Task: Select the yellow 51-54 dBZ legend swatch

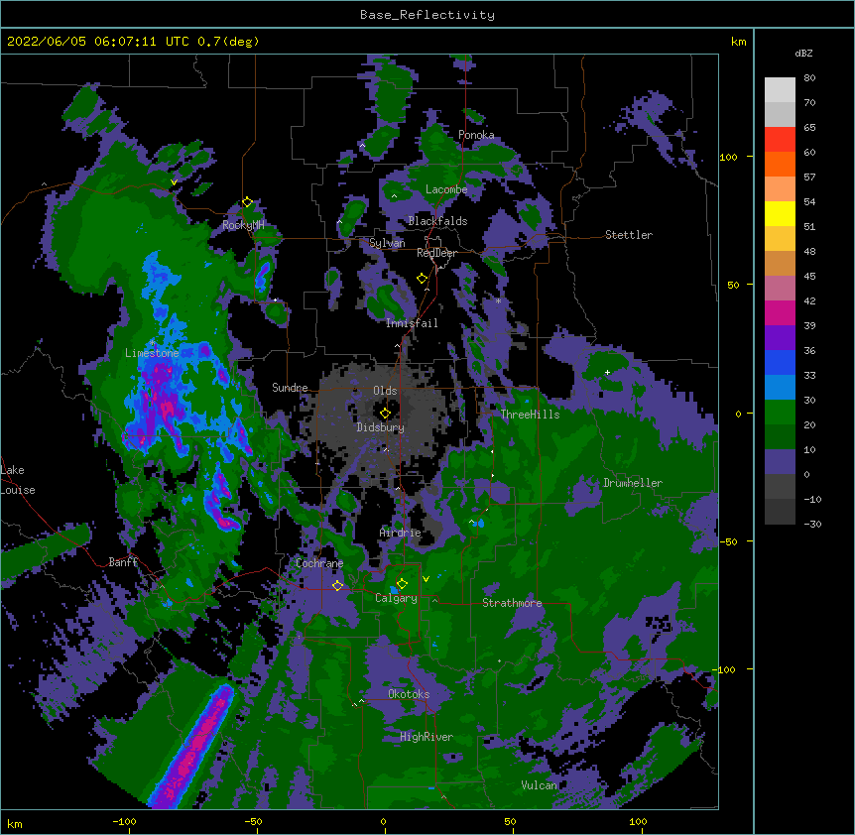Action: [780, 213]
